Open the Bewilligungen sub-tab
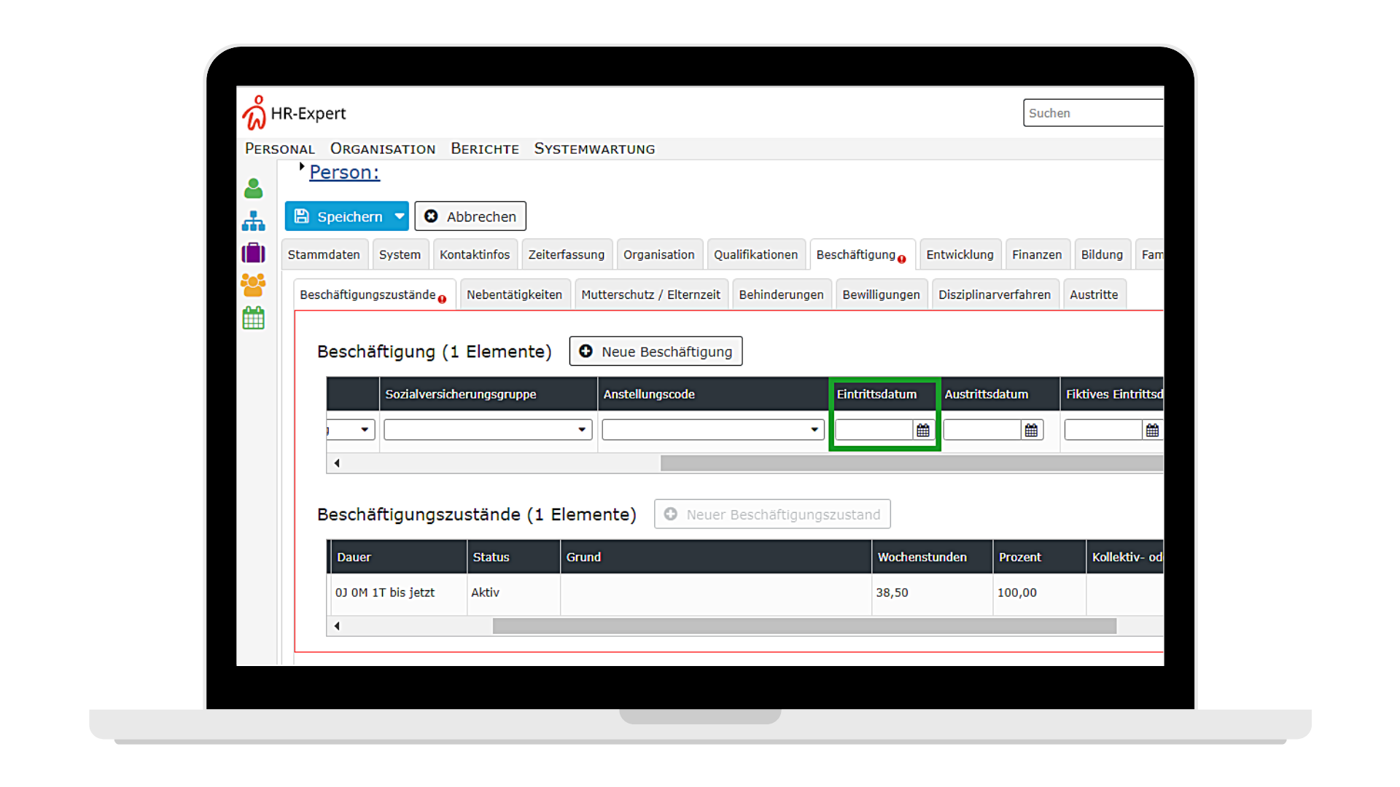 (x=881, y=294)
